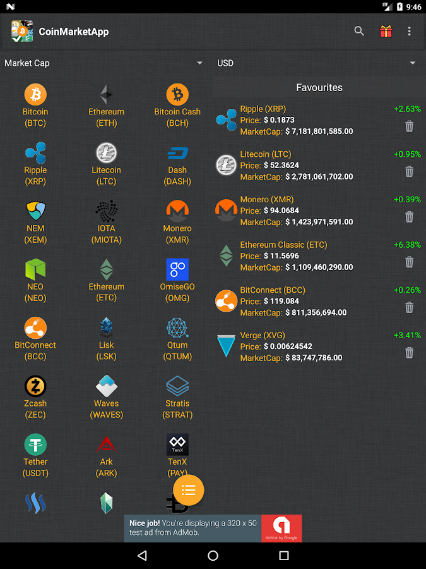Image resolution: width=426 pixels, height=569 pixels.
Task: Select the IOTA (MIOTA) coin icon
Action: [x=106, y=211]
